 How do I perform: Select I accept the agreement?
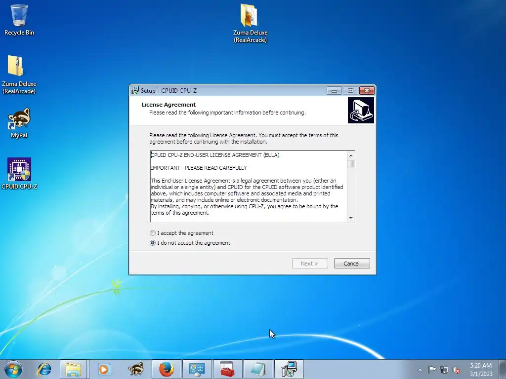coord(181,233)
